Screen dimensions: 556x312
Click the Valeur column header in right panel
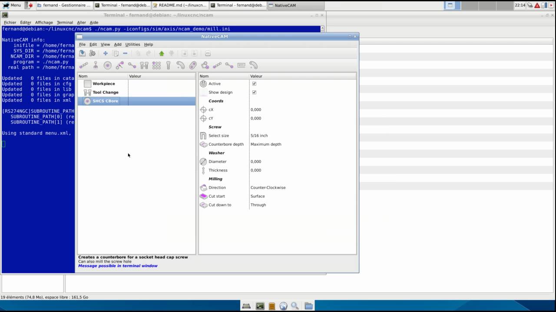click(303, 76)
